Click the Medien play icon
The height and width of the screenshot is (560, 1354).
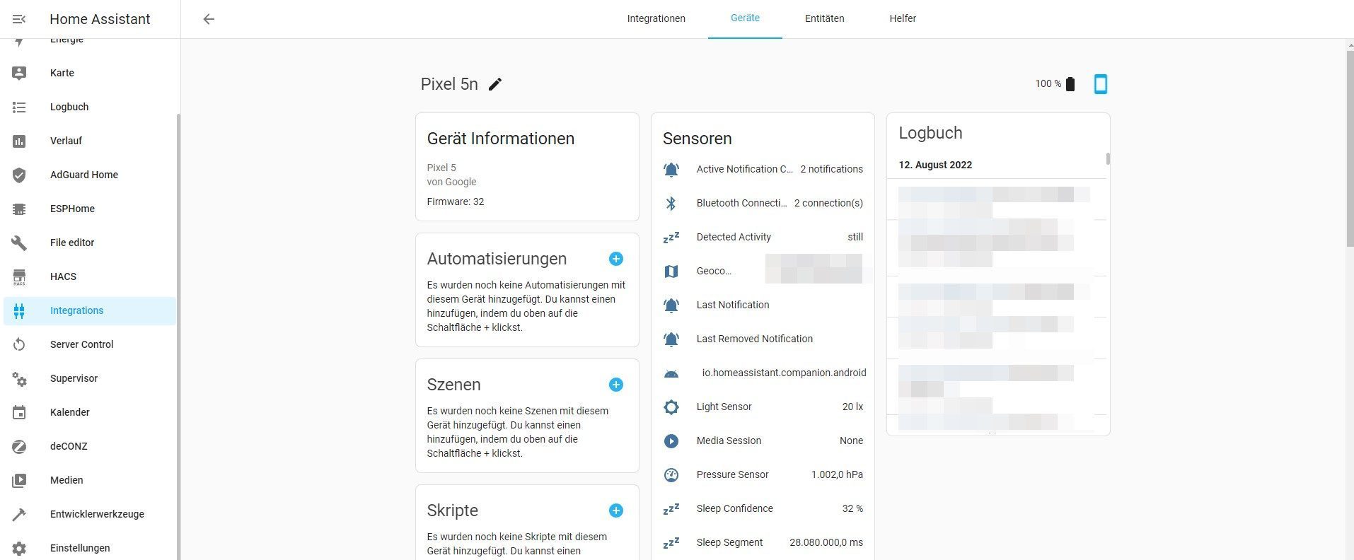(19, 480)
